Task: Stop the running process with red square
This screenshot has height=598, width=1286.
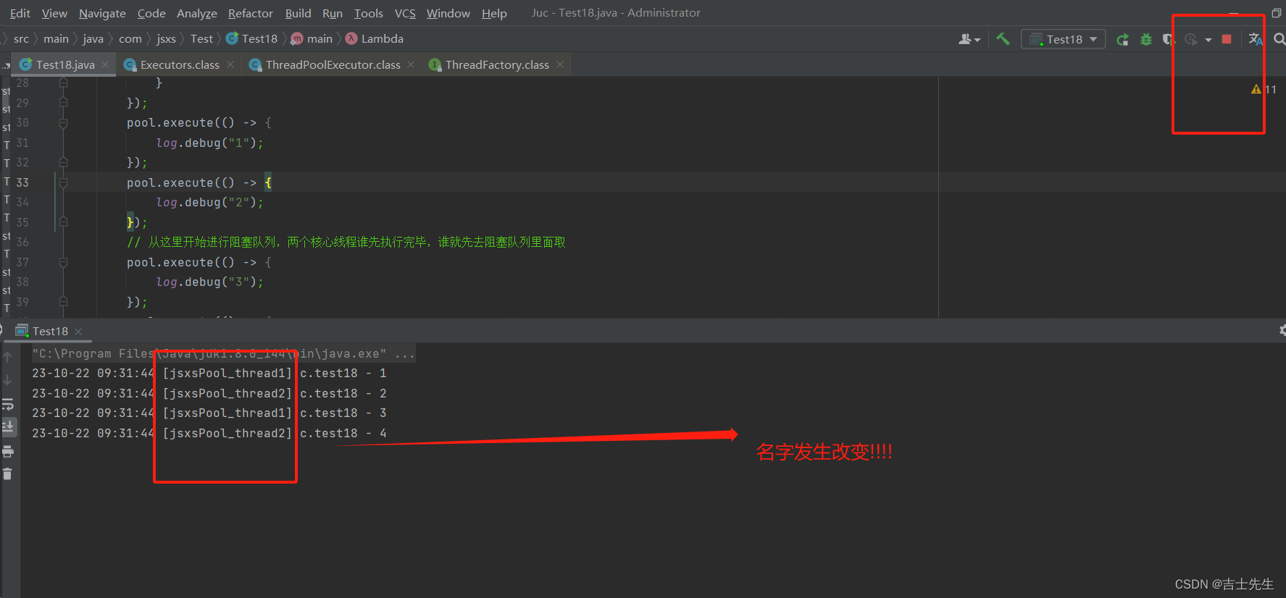Action: [x=1227, y=39]
